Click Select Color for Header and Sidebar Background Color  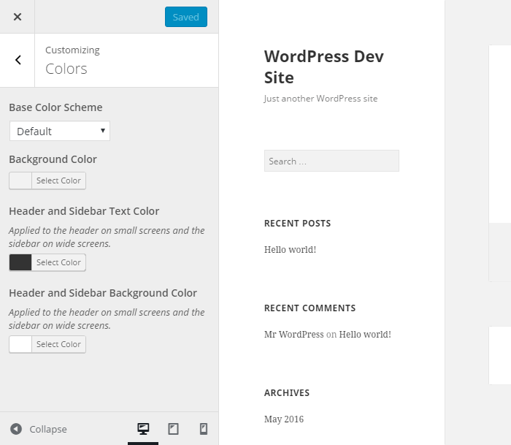58,344
